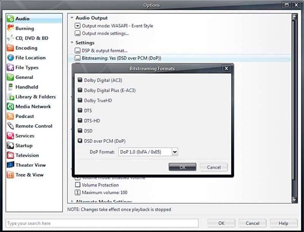Click the settings scrollbar down arrow

294,200
